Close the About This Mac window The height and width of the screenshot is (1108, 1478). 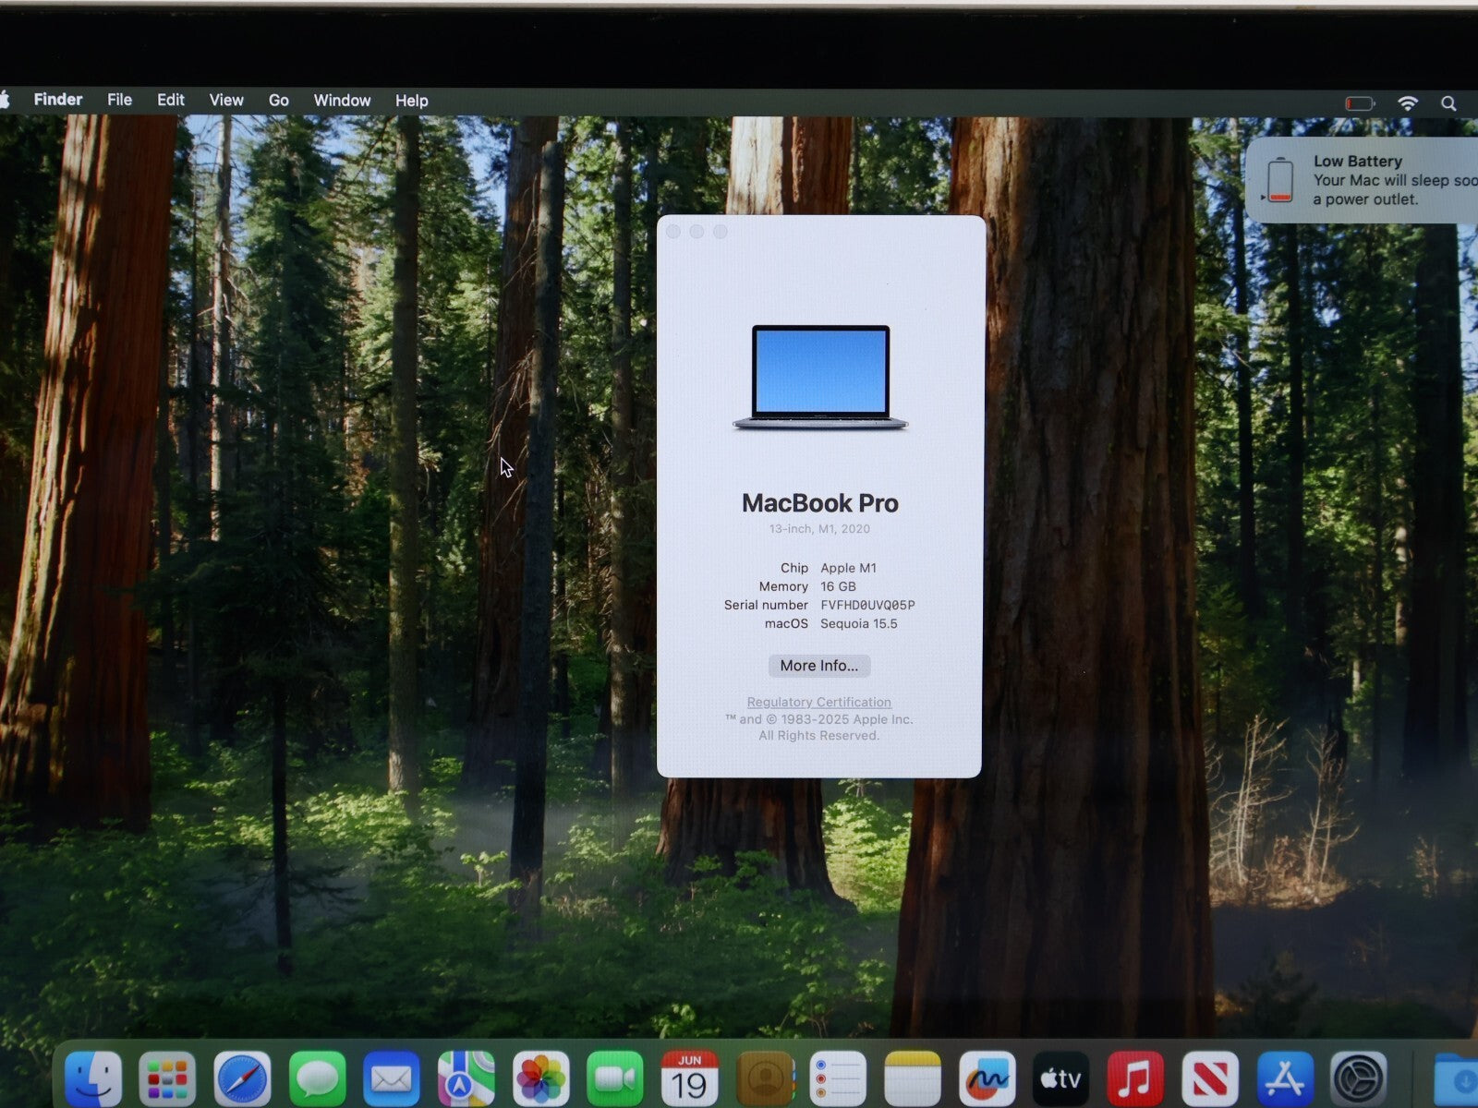point(673,232)
